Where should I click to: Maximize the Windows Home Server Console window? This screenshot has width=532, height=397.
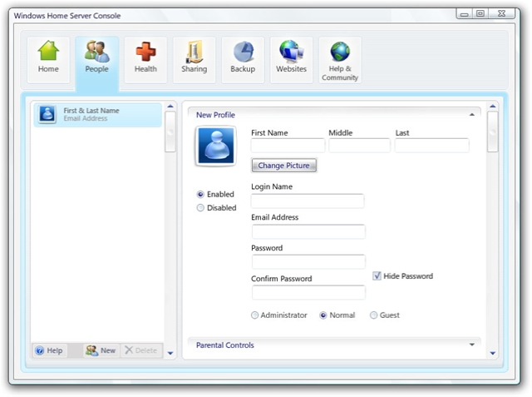coord(480,13)
